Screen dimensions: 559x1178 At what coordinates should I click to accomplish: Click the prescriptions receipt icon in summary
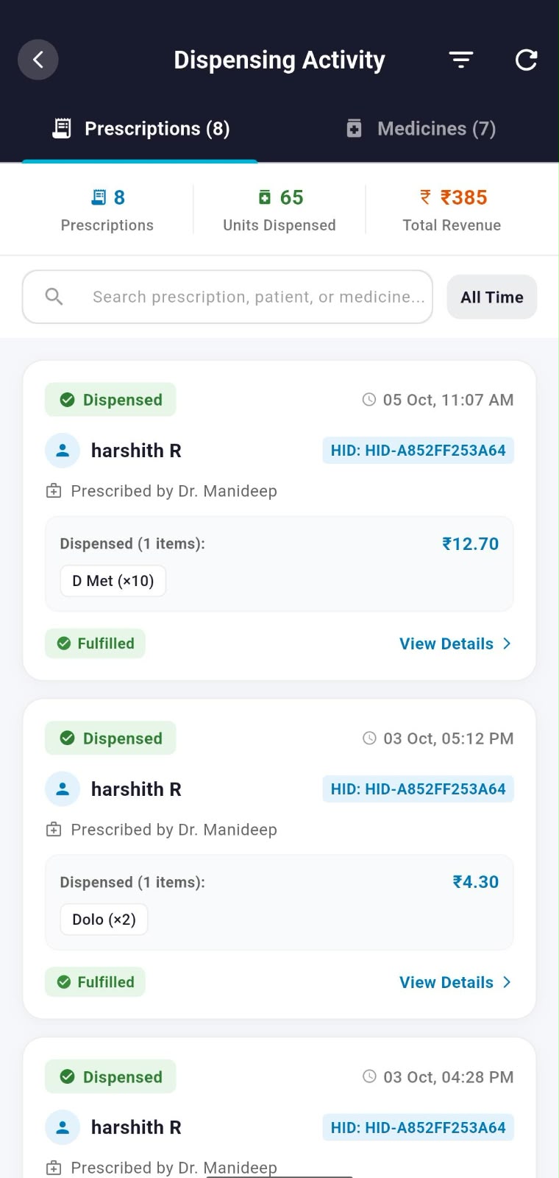99,197
